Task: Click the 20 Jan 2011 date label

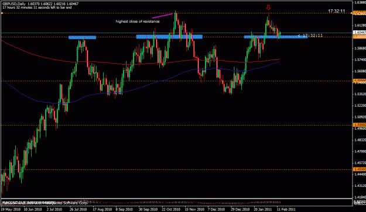Action: click(x=263, y=209)
